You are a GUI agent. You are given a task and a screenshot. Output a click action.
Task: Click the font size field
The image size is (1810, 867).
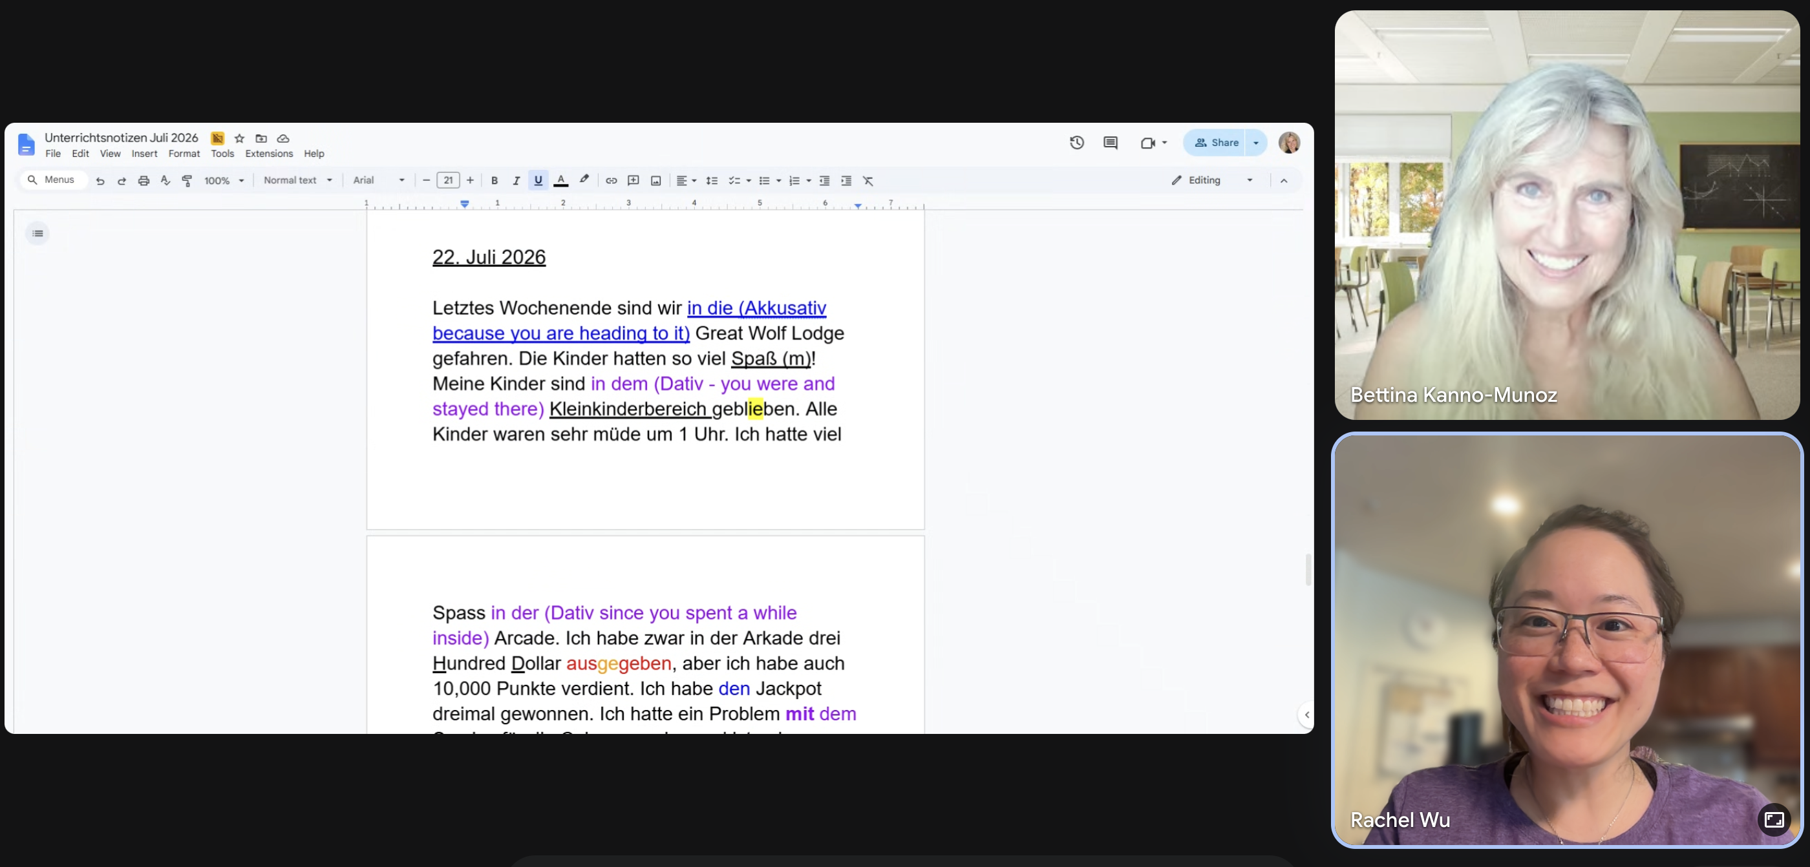tap(448, 181)
